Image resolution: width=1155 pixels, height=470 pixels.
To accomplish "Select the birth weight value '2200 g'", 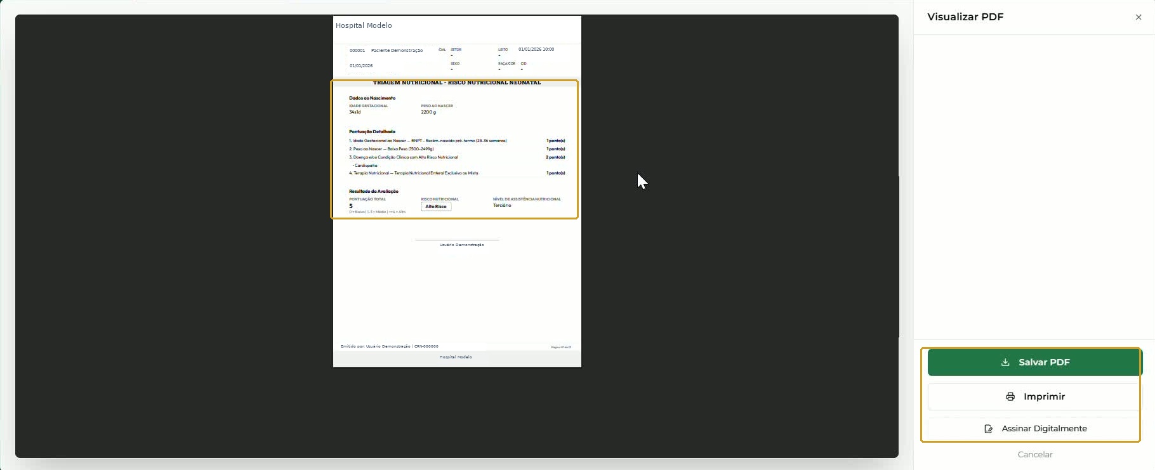I will (x=428, y=112).
